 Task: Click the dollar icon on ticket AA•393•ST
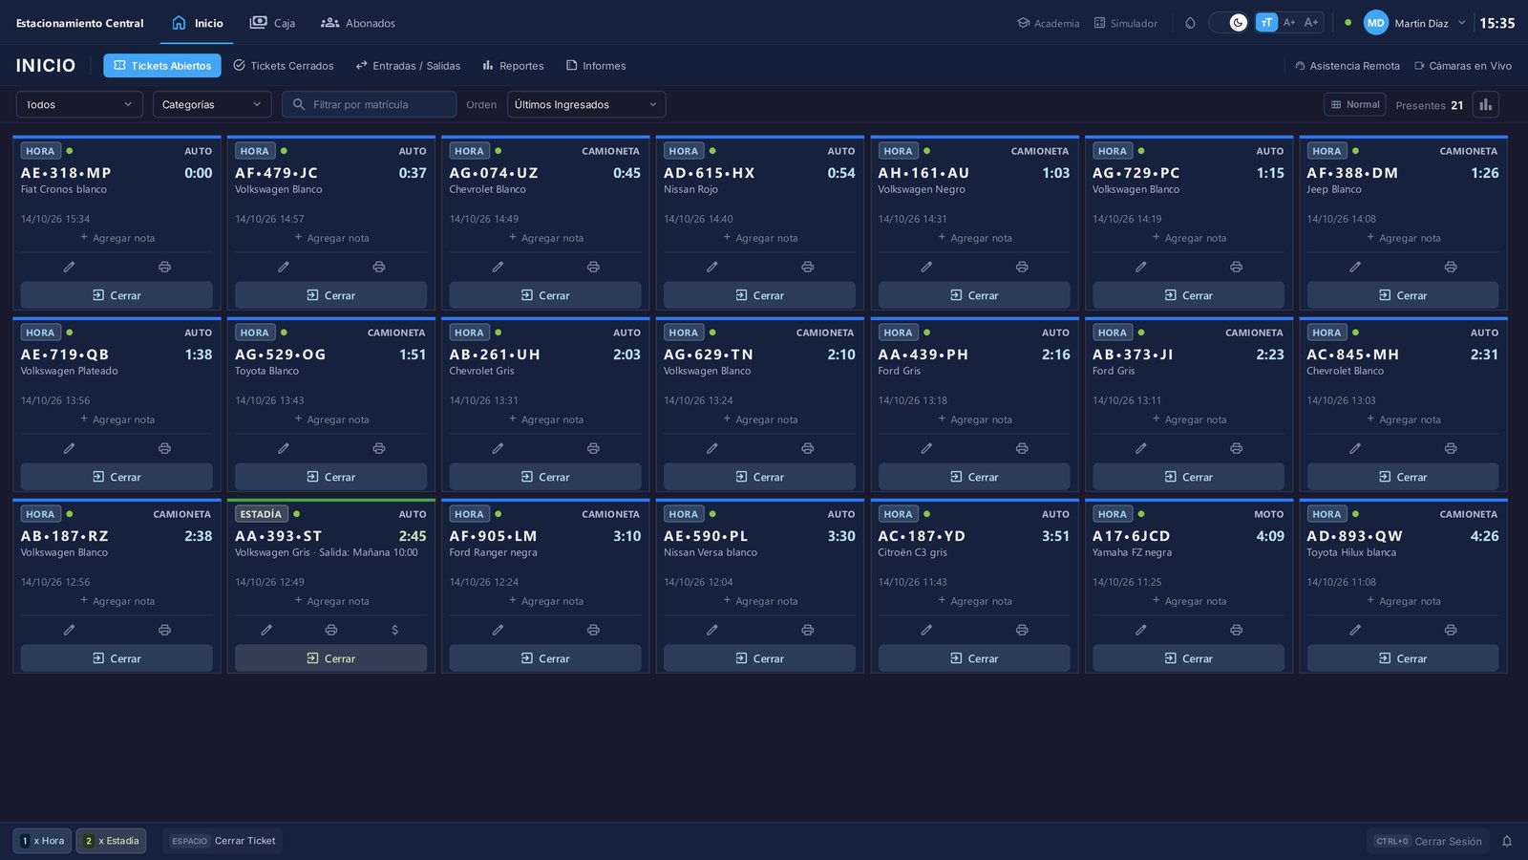pyautogui.click(x=394, y=630)
